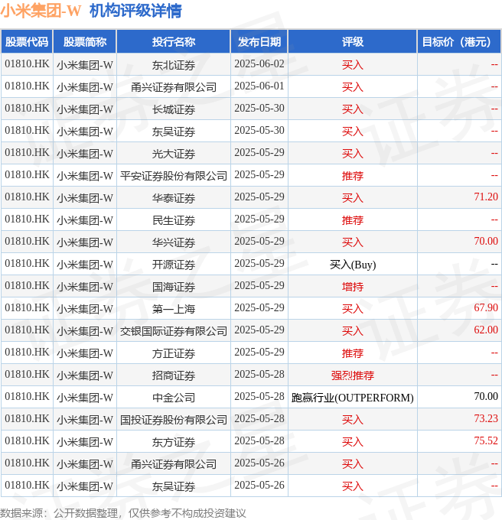Select the 华泰证券 cell

(x=174, y=198)
